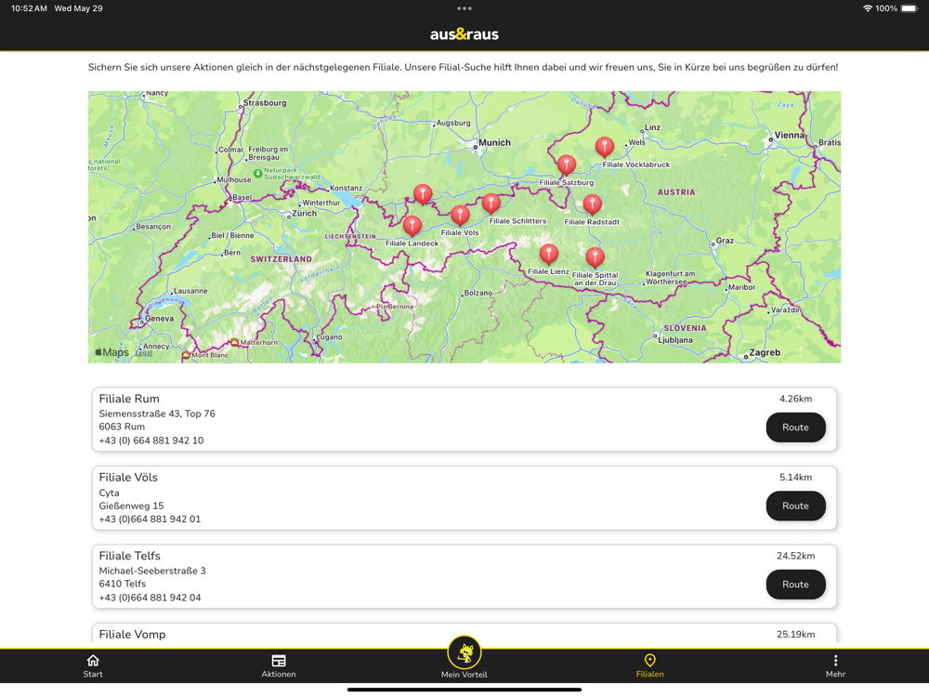929x697 pixels.
Task: Tap the Filiale Lienz map pin
Action: 549,254
